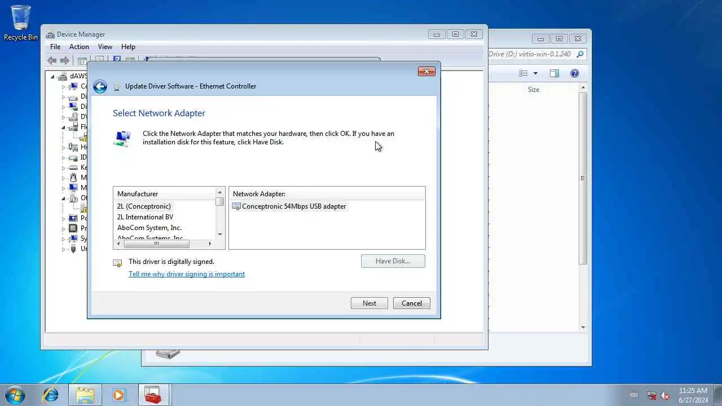
Task: Select the Keyboards category icon in device tree
Action: point(73,167)
